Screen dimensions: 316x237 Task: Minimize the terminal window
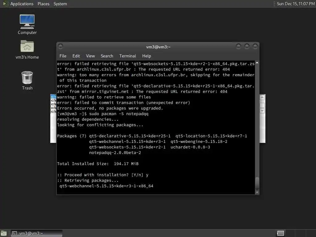[x=239, y=47]
